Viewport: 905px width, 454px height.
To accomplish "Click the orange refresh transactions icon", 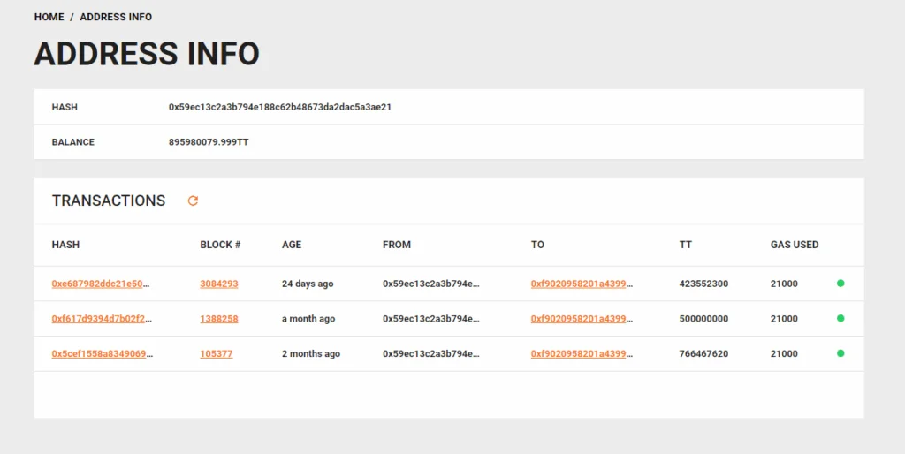I will click(x=193, y=201).
